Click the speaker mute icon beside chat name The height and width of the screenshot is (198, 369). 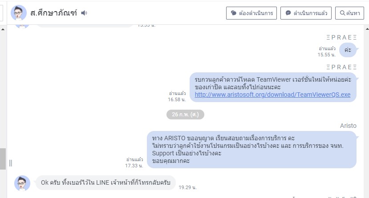point(84,13)
